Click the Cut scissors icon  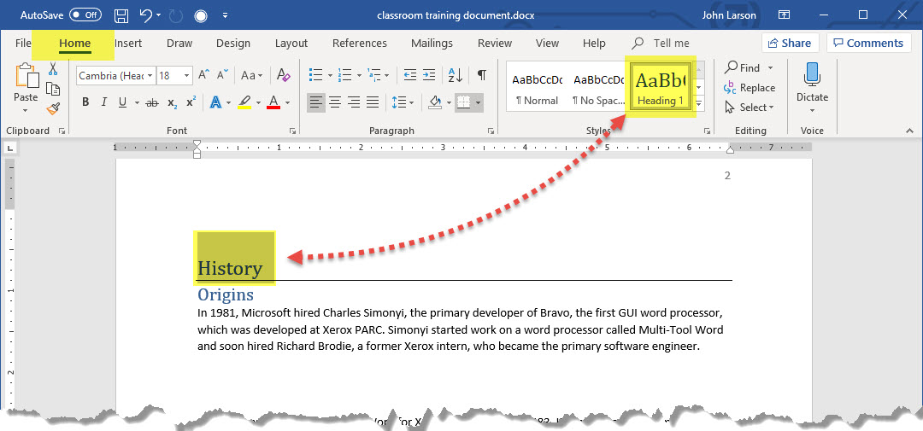53,69
